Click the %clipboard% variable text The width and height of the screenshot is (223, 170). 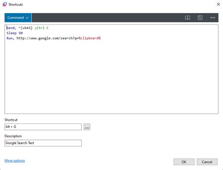point(89,38)
